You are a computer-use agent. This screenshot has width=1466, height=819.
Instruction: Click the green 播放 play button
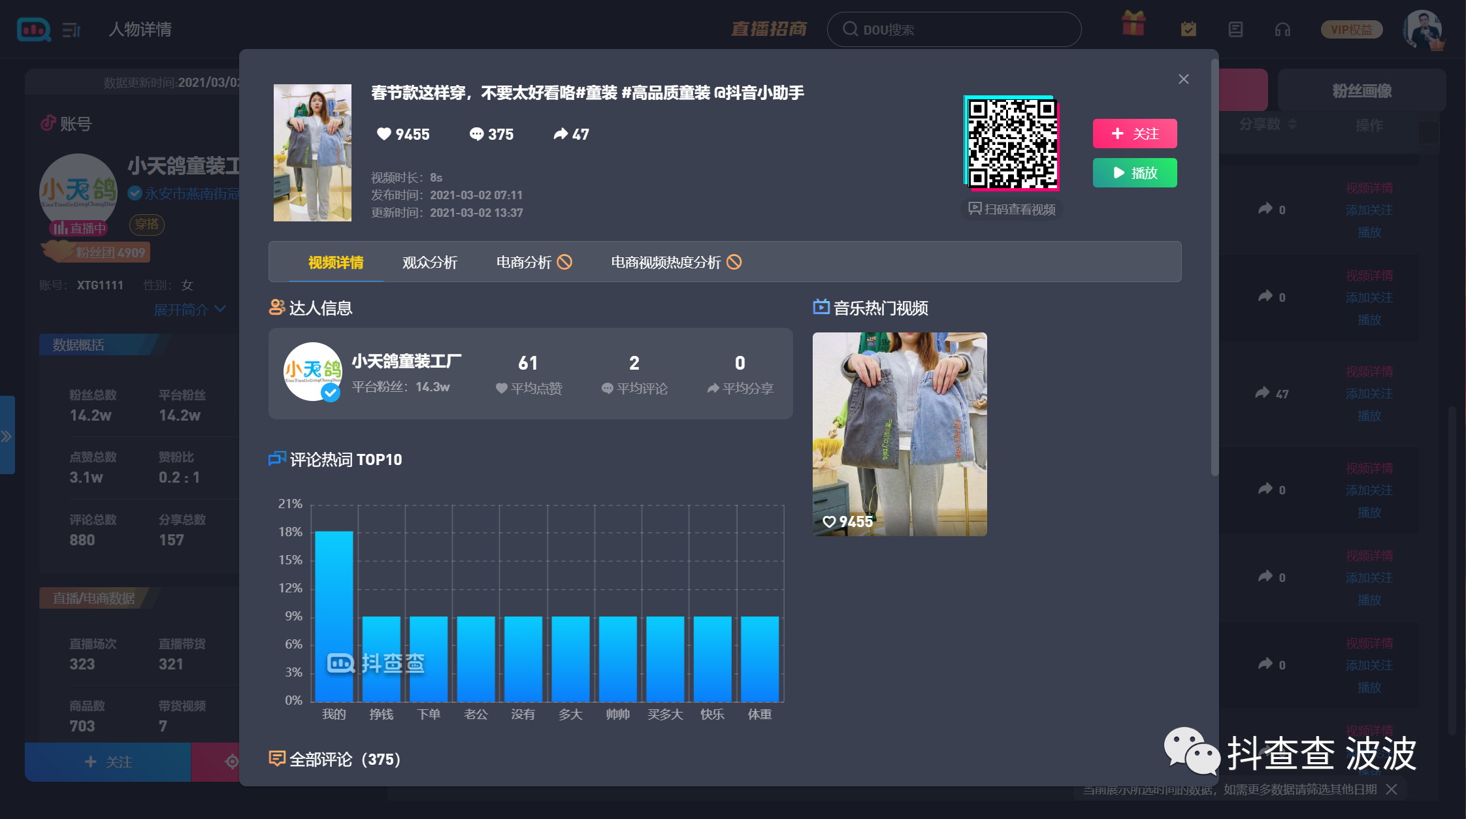coord(1135,173)
